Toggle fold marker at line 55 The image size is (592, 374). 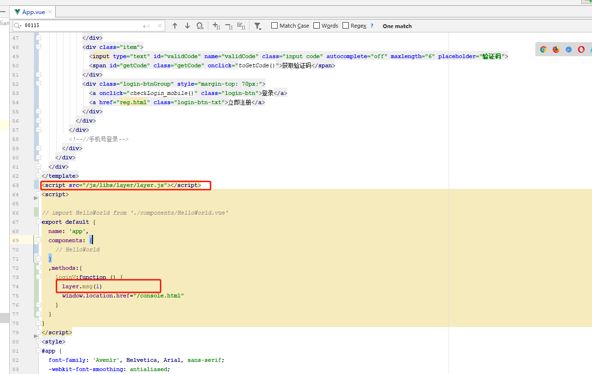(38, 111)
